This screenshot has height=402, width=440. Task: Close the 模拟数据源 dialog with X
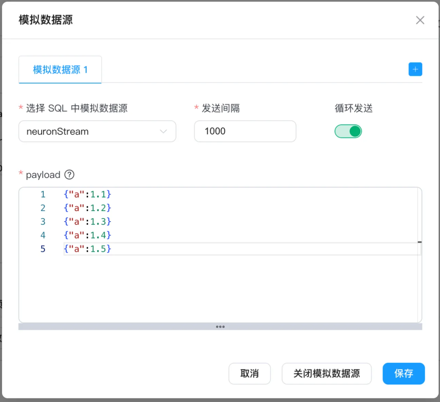pyautogui.click(x=420, y=20)
